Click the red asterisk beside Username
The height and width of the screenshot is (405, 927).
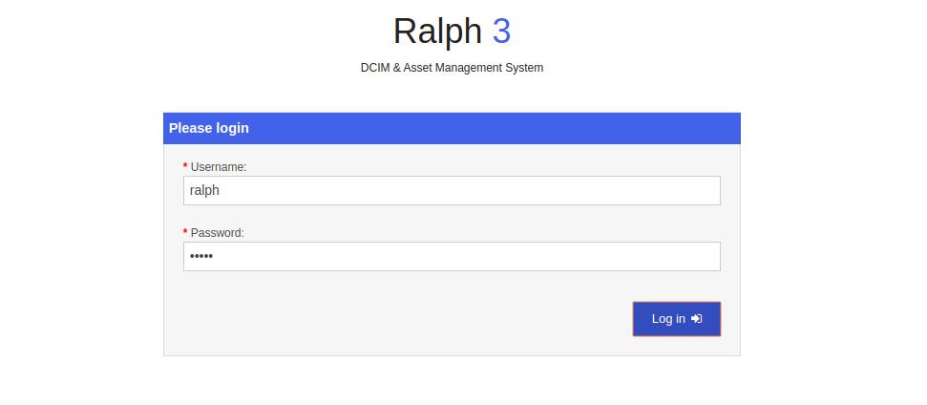pos(185,167)
